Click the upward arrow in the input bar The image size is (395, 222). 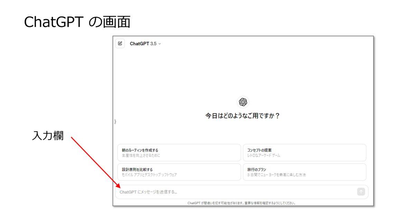click(360, 192)
